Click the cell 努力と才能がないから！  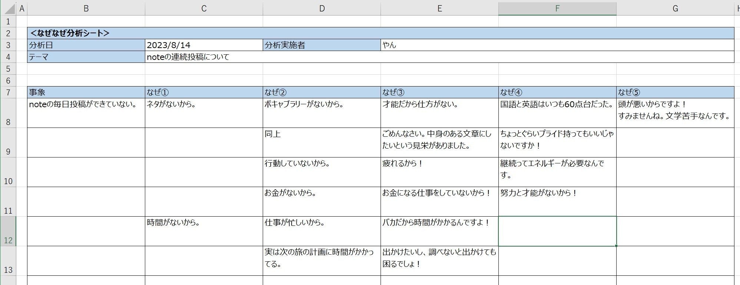[x=557, y=202]
